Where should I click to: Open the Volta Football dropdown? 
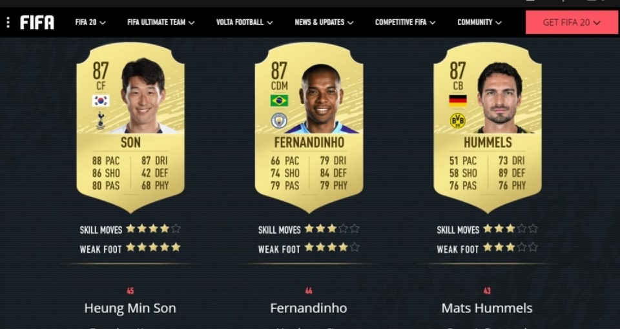[x=244, y=23]
